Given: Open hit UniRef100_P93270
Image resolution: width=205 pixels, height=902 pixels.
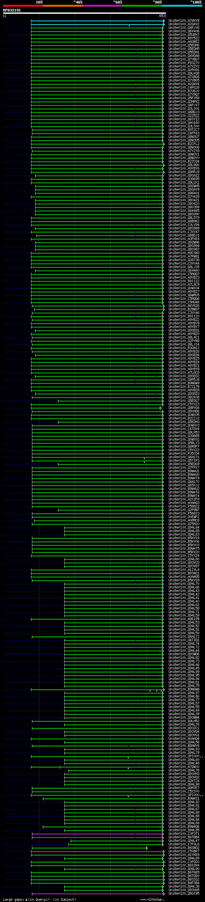Looking at the screenshot, I should point(184,63).
